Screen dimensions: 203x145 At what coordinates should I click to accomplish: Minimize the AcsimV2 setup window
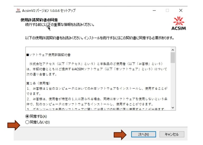coord(154,11)
